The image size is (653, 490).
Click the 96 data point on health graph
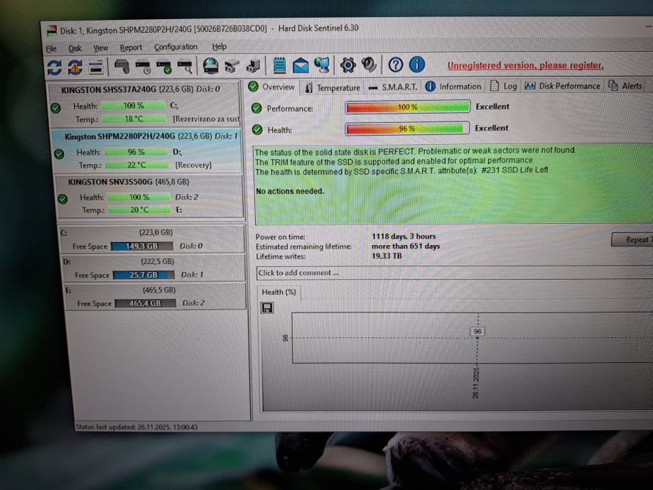click(x=477, y=337)
